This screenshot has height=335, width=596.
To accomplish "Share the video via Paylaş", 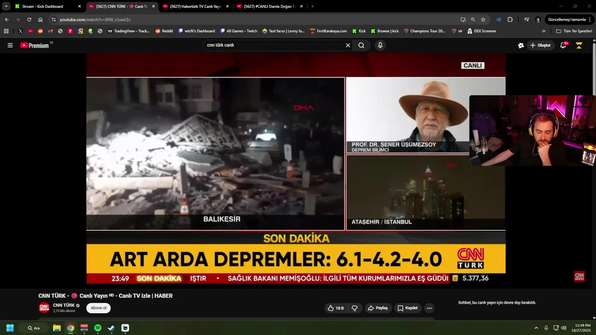I will (x=378, y=308).
